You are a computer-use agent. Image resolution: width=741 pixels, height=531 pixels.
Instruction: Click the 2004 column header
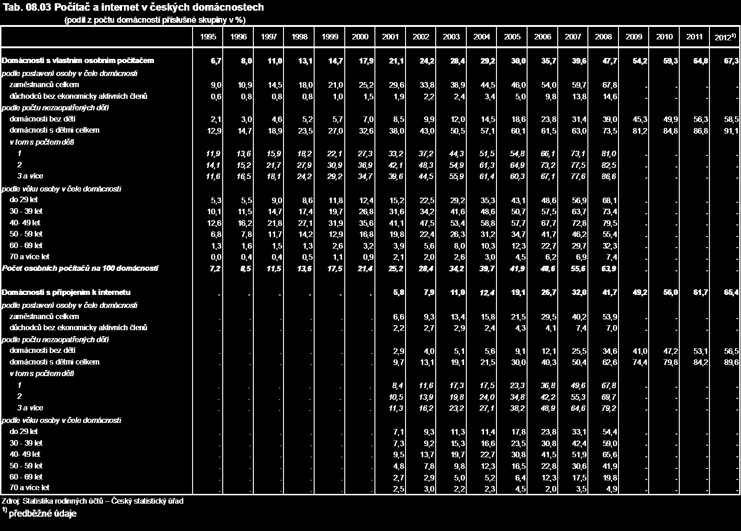click(x=482, y=37)
